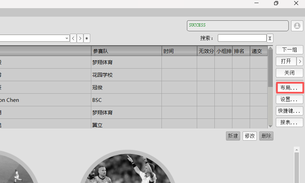Click the 新建 button to create an entry

pyautogui.click(x=233, y=136)
